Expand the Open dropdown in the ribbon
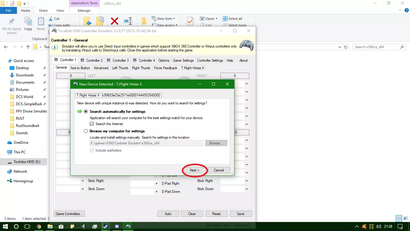Screen dimensions: 410x231 coord(209,19)
